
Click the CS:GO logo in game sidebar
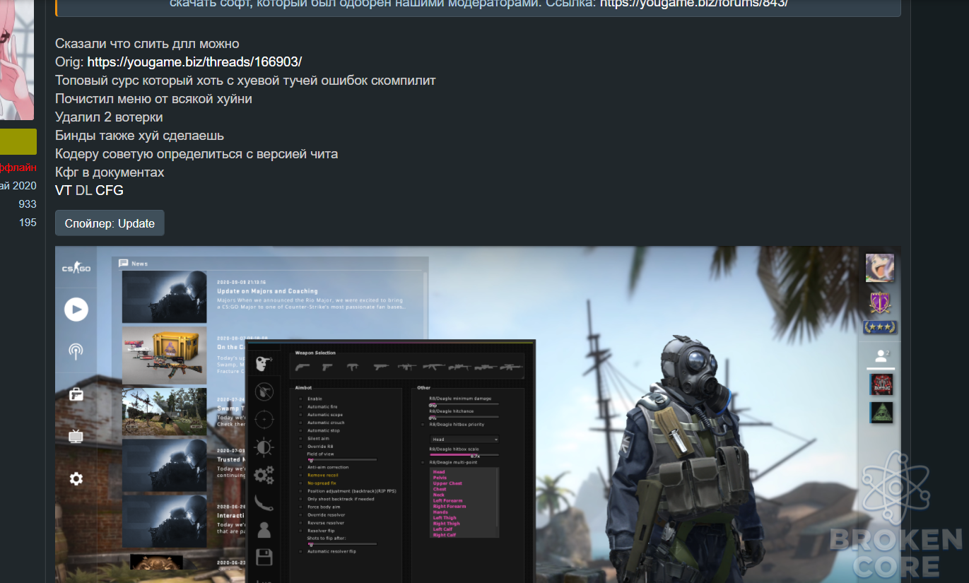76,269
